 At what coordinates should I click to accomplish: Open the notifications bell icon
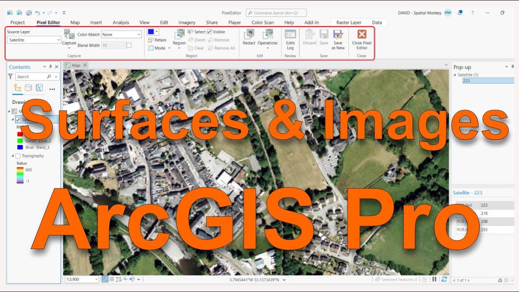pos(460,13)
